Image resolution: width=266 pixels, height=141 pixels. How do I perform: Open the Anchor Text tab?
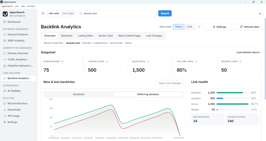coord(106,36)
